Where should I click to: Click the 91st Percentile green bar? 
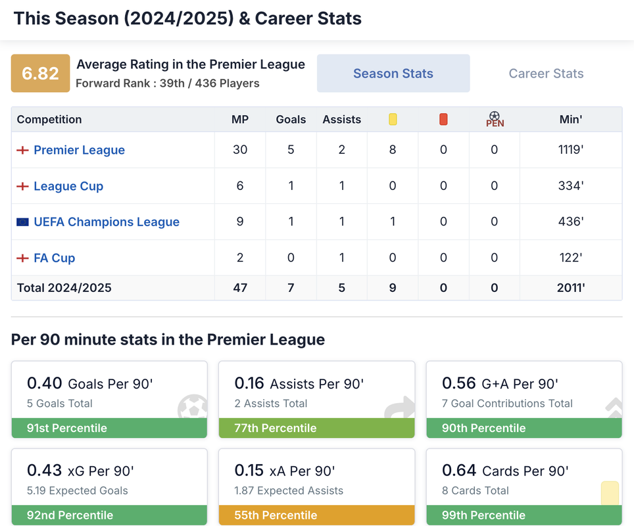[x=109, y=428]
